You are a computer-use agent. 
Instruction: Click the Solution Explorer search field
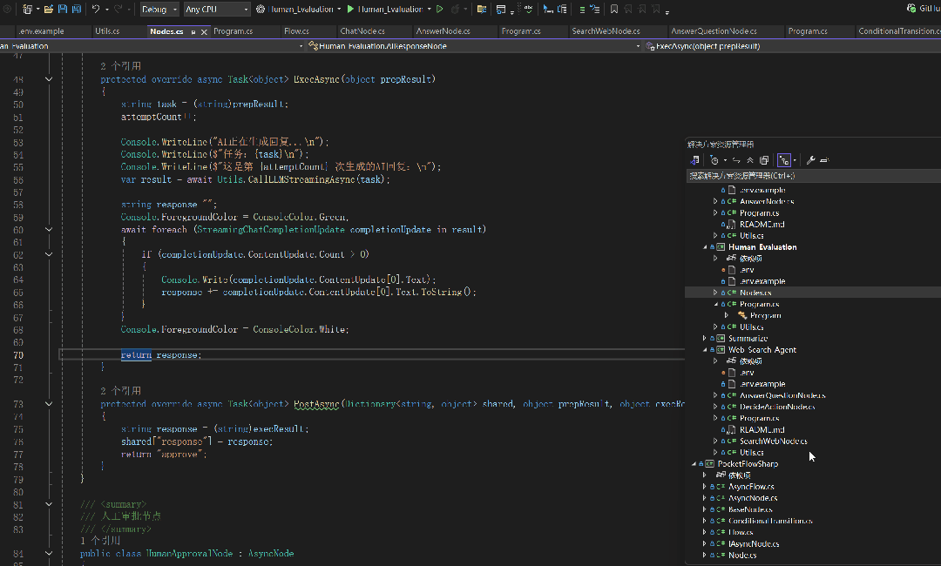[813, 176]
